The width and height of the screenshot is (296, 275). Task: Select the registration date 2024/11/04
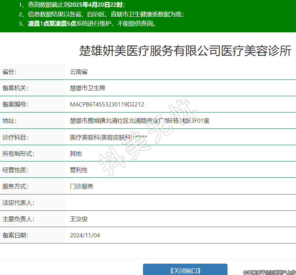(85, 235)
